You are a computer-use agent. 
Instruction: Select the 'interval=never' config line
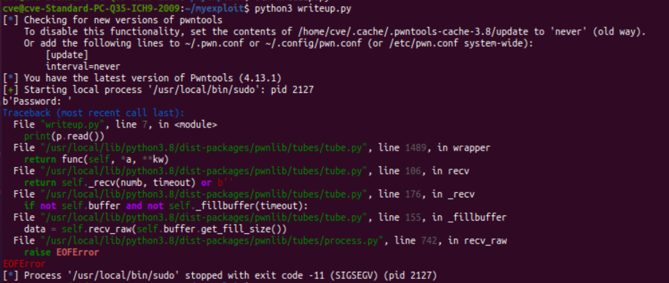pyautogui.click(x=83, y=66)
